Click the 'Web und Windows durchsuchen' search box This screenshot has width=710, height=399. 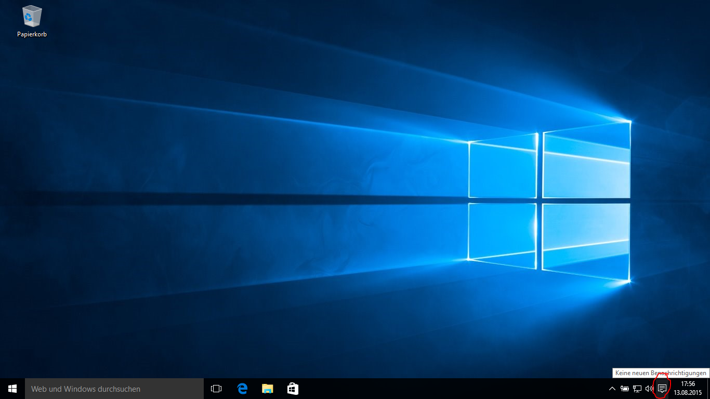point(114,389)
